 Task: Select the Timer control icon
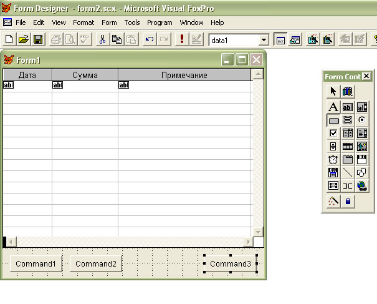(x=333, y=159)
